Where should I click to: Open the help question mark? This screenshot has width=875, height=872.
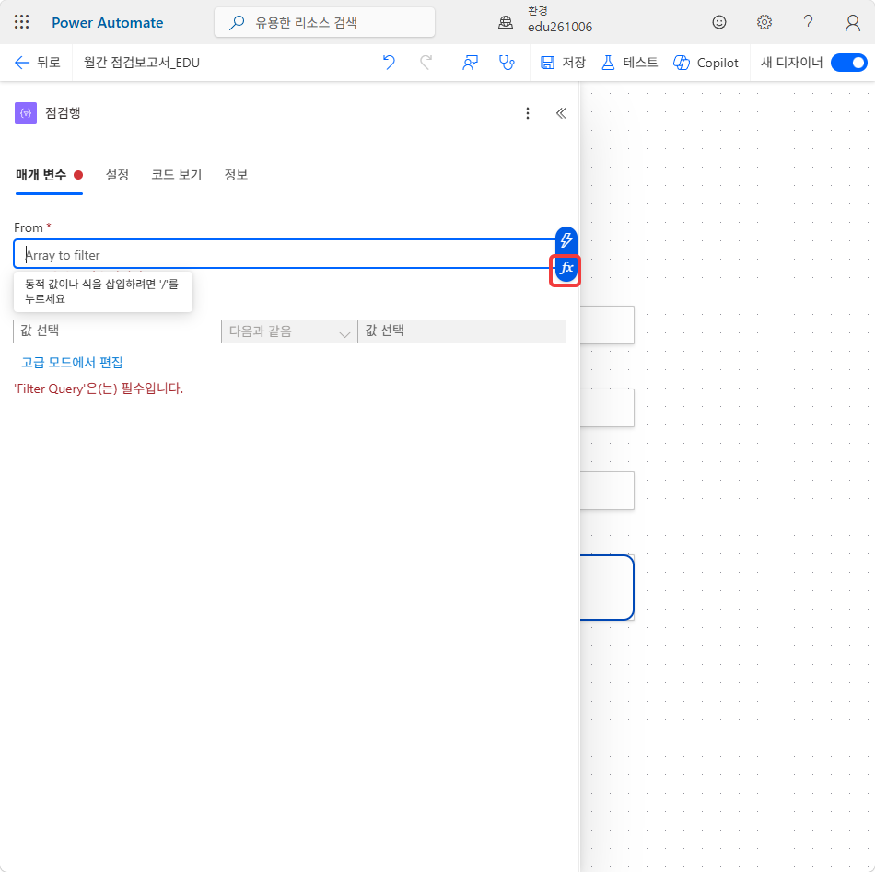808,22
